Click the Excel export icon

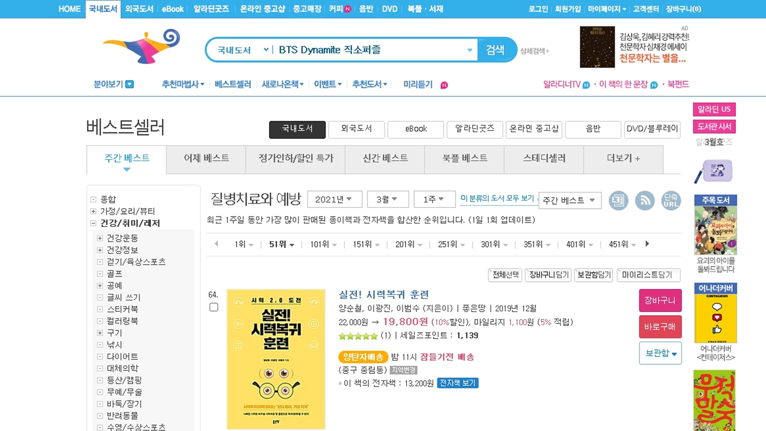618,200
